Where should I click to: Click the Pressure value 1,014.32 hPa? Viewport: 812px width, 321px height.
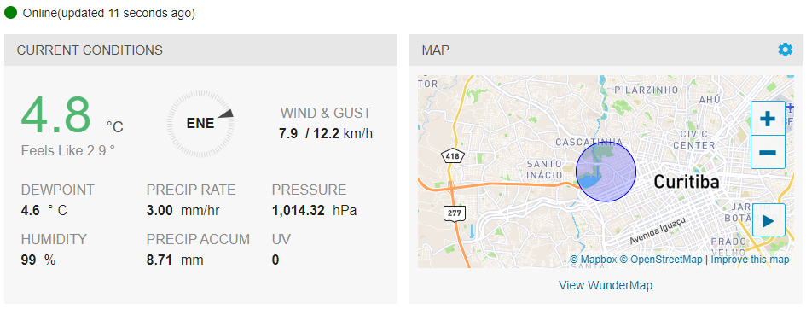click(315, 211)
